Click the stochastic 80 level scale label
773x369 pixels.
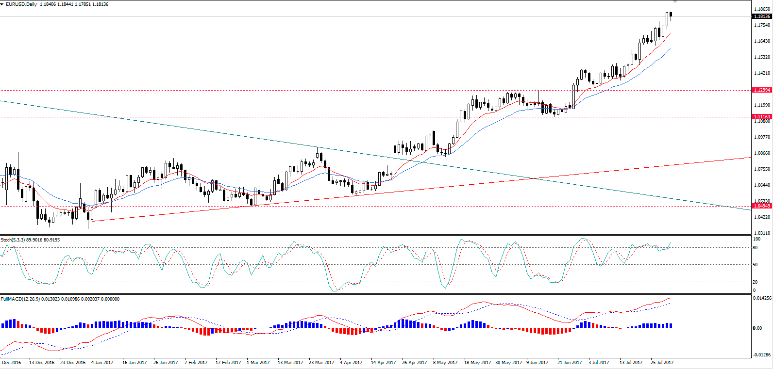[755, 248]
